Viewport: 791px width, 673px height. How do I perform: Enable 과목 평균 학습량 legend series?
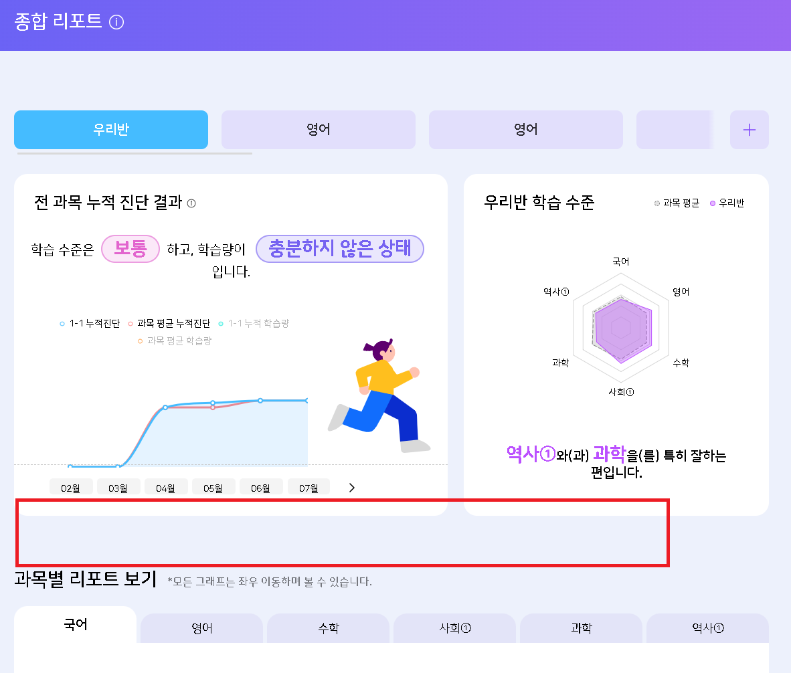coord(175,341)
